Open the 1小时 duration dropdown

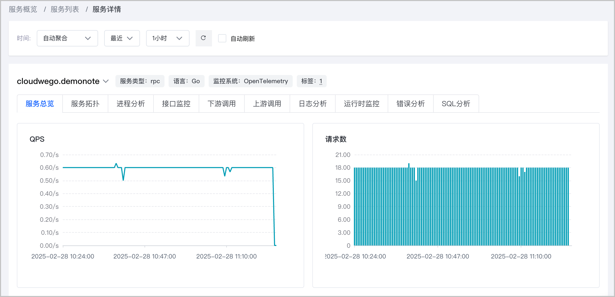(x=168, y=38)
